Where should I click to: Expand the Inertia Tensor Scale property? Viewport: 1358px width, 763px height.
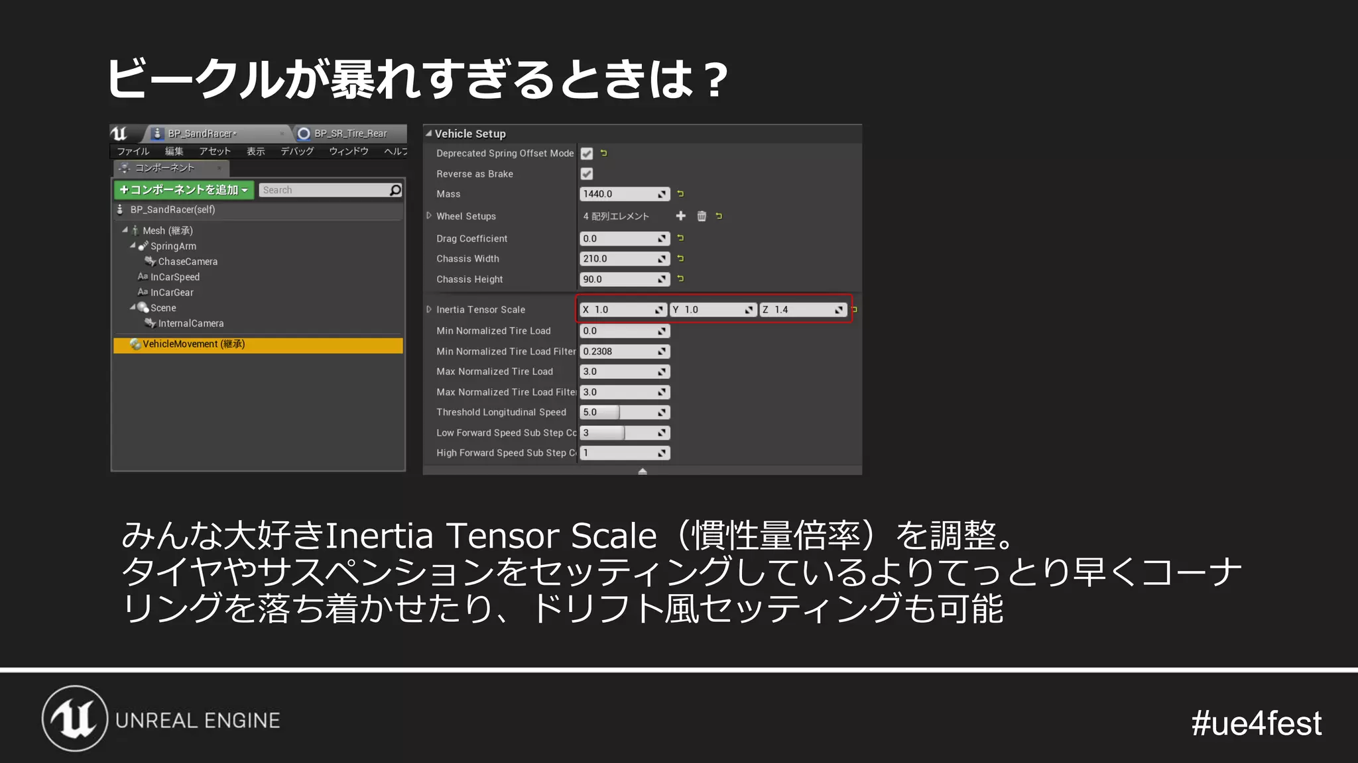pos(429,309)
